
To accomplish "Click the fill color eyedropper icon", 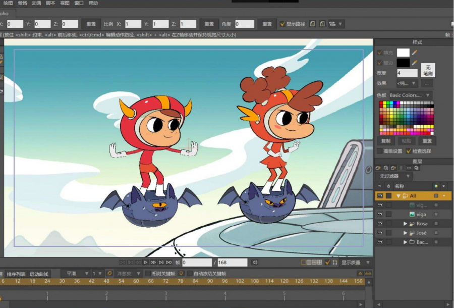I will [x=415, y=52].
